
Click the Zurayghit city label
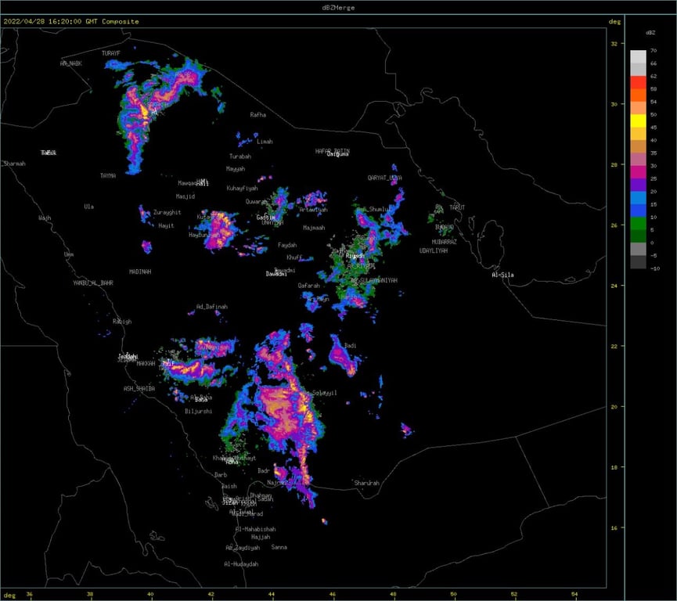(x=167, y=212)
